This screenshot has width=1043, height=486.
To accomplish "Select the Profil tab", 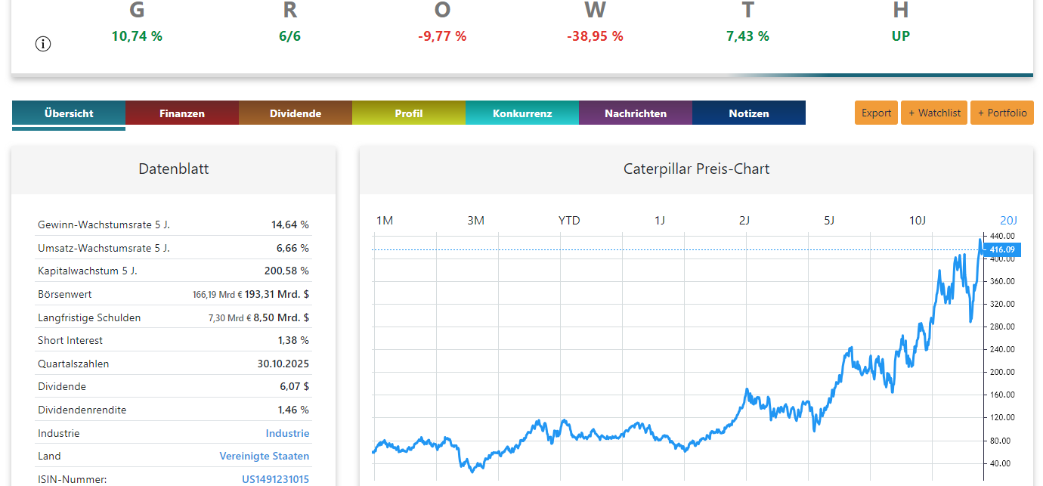I will [409, 113].
